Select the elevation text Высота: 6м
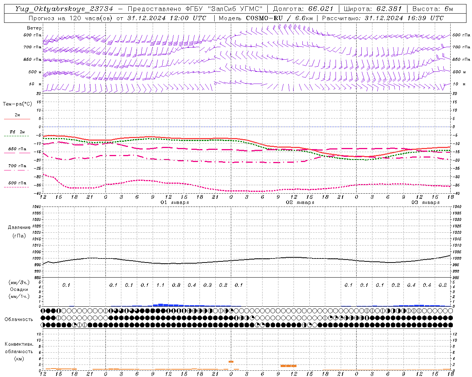Screen dimensions: 472x377 tap(433, 9)
